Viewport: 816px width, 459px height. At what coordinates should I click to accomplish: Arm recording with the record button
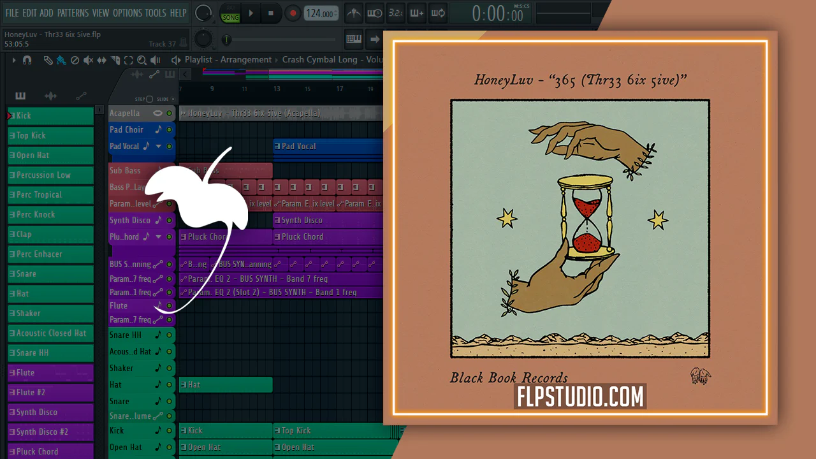[293, 13]
